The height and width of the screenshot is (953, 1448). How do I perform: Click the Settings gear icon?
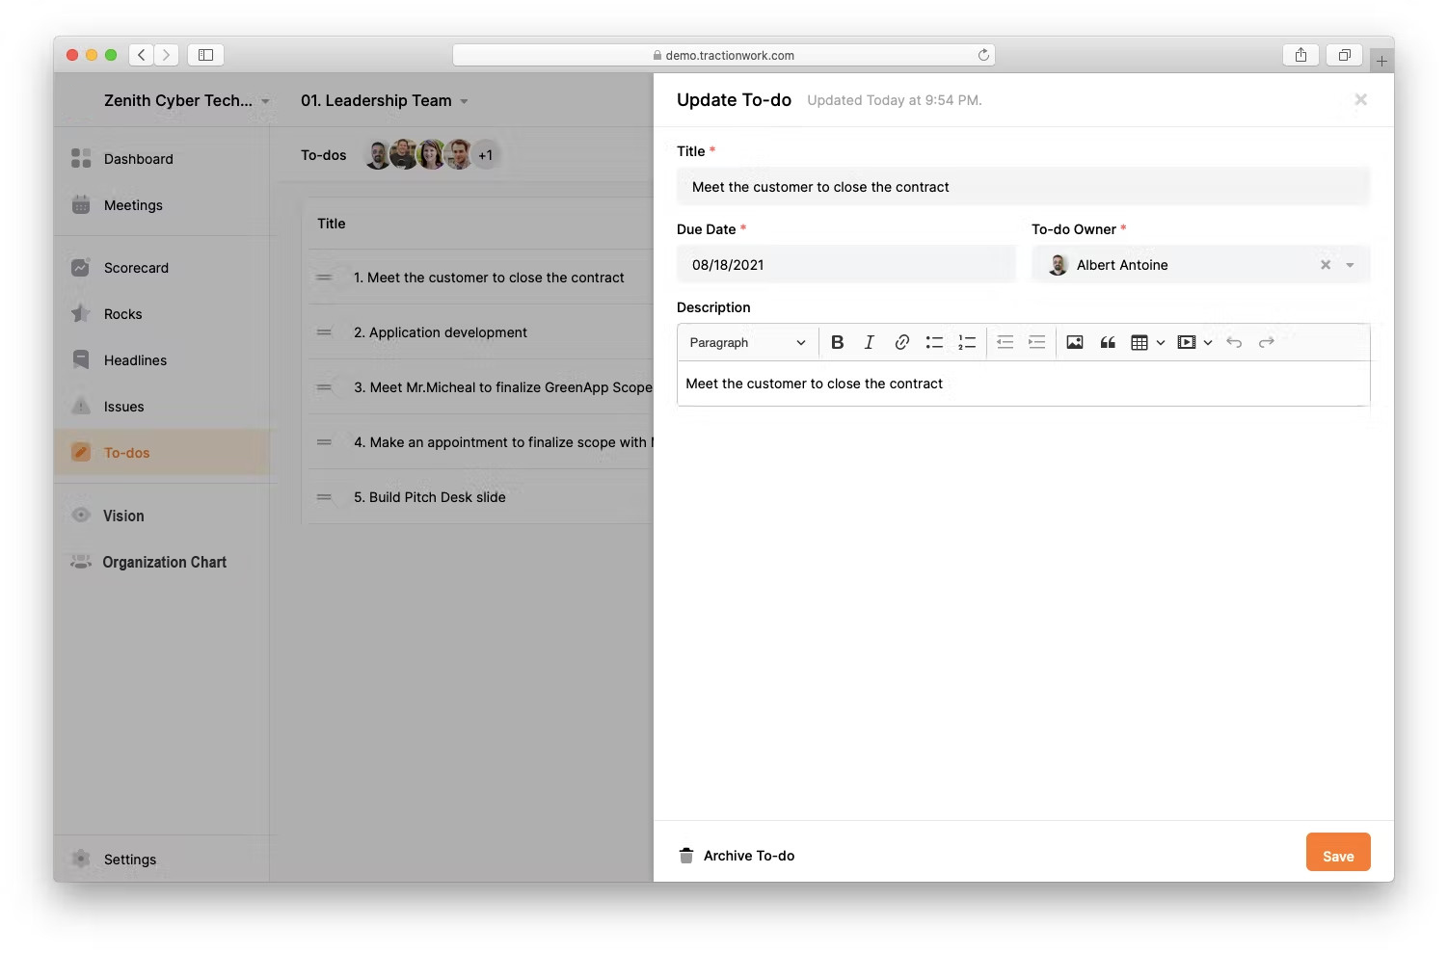[x=81, y=859]
